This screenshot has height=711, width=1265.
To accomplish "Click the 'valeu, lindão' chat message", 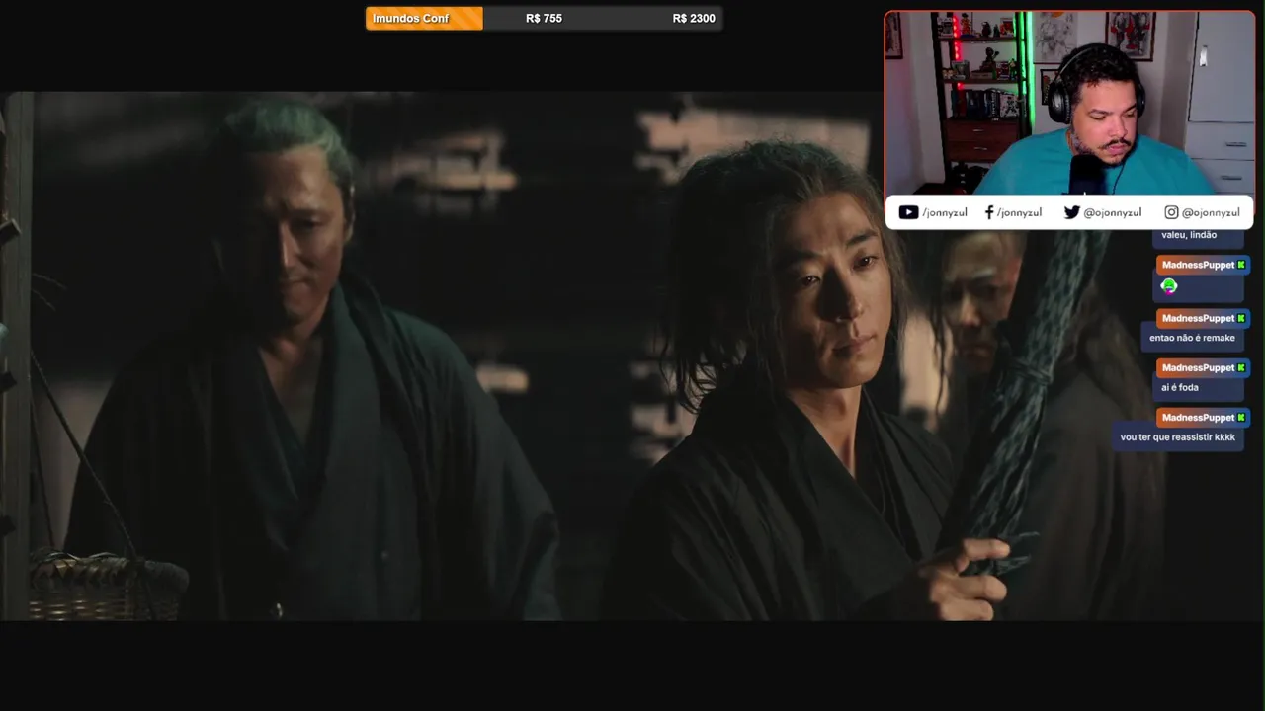I will (1189, 235).
